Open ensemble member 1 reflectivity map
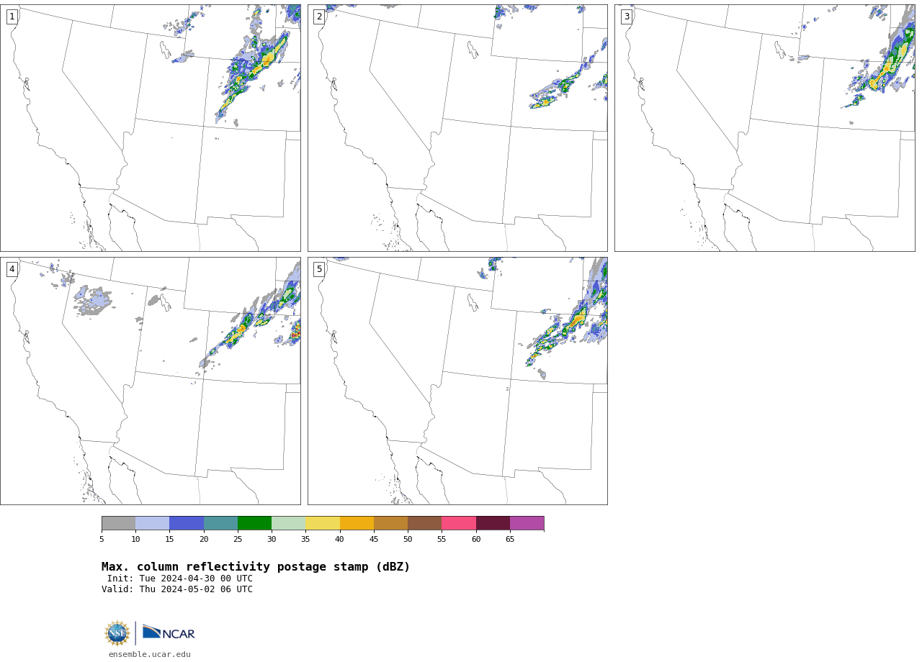Screen dimensions: 922x662 click(x=151, y=128)
